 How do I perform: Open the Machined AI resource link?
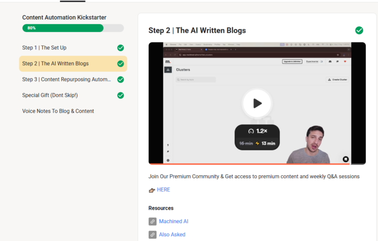click(174, 222)
